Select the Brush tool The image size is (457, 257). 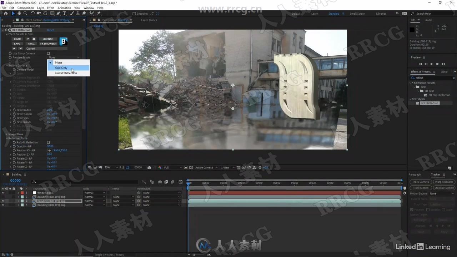tap(72, 14)
